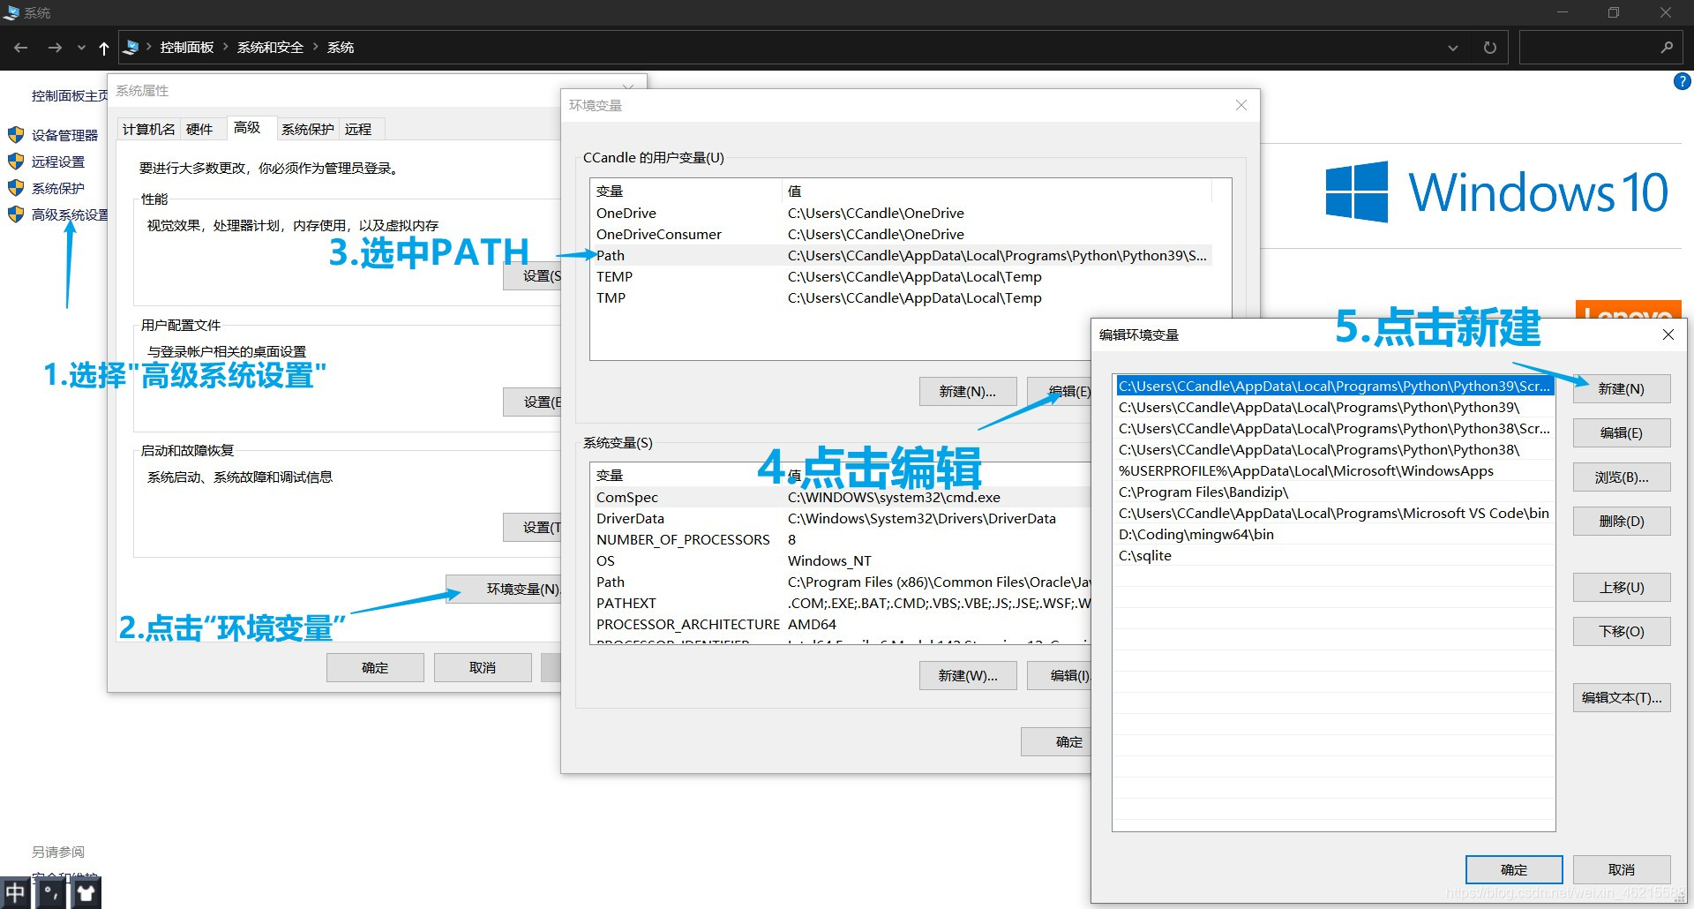Confirm 编辑环境变量 dialog with 确定

(1514, 869)
